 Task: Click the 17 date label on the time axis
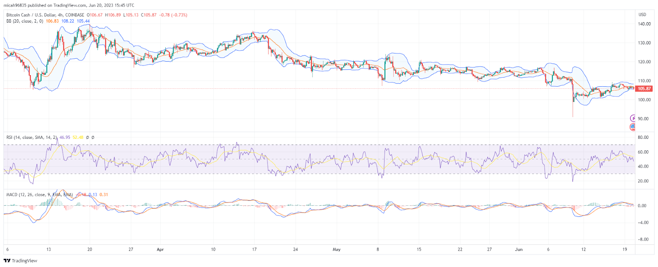255,249
